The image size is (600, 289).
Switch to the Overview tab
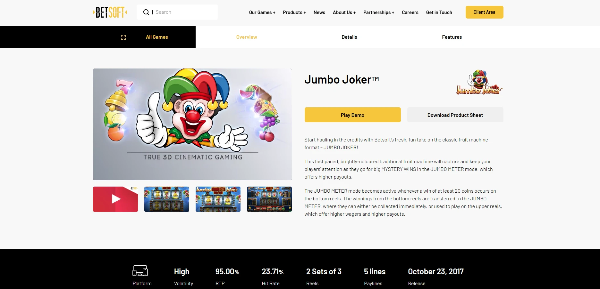click(247, 37)
